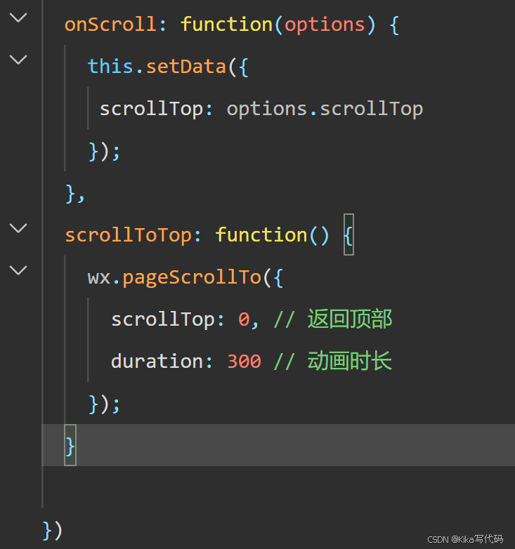Viewport: 515px width, 549px height.
Task: Collapse the scrollToTop function fold chevron
Action: (x=18, y=228)
